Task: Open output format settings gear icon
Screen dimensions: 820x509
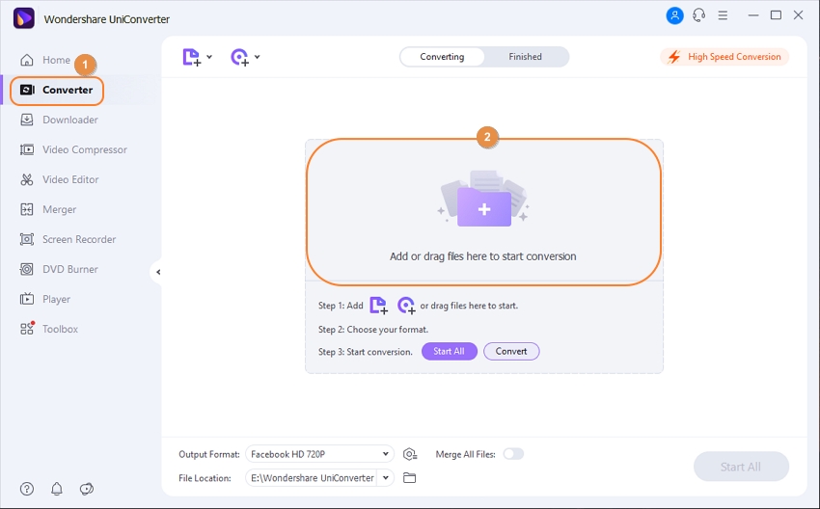Action: [x=410, y=454]
